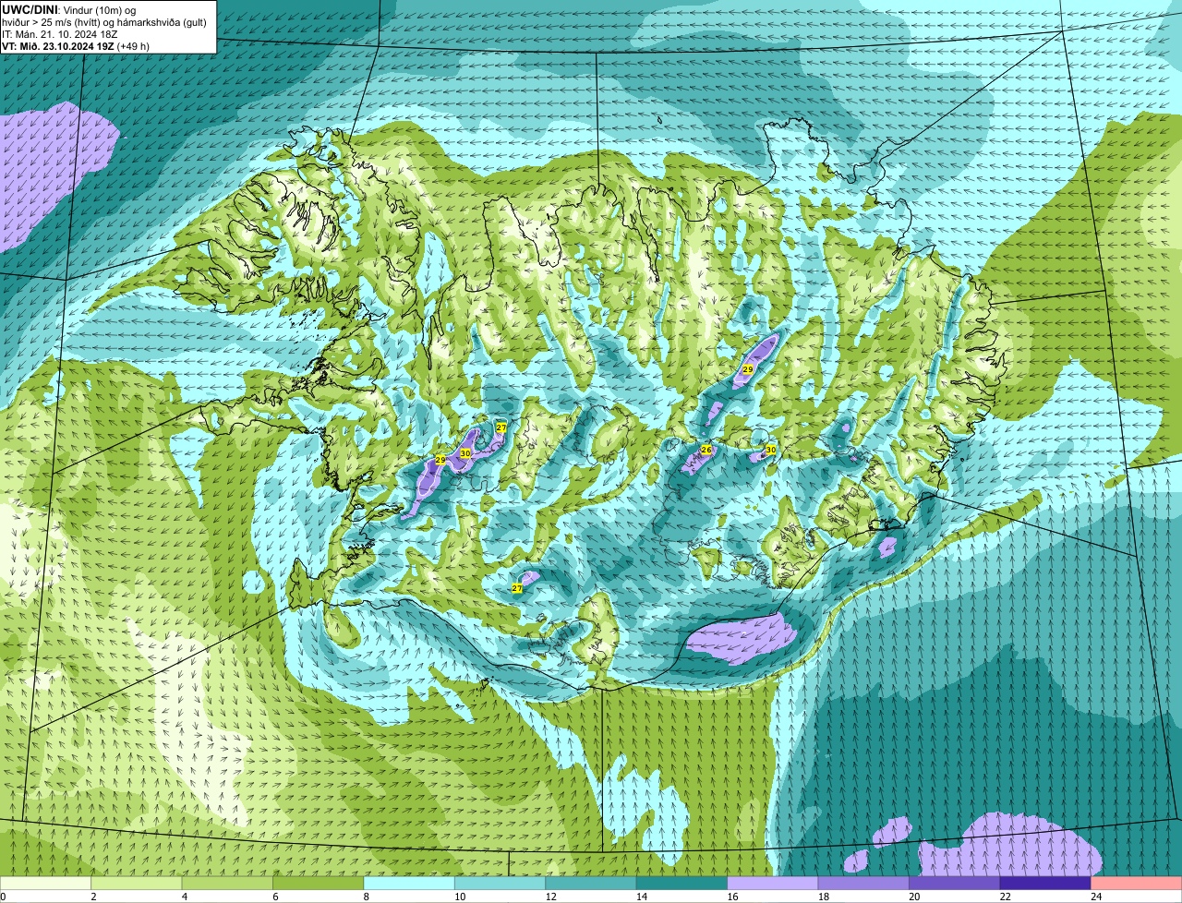The image size is (1182, 903).
Task: Select the 4–6 m/s green legend swatch
Action: point(228,883)
